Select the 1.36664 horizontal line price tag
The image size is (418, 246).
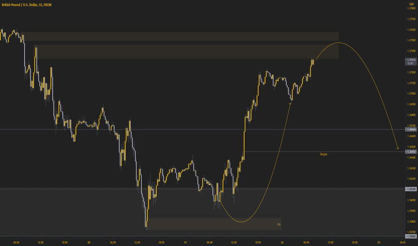tap(411, 130)
